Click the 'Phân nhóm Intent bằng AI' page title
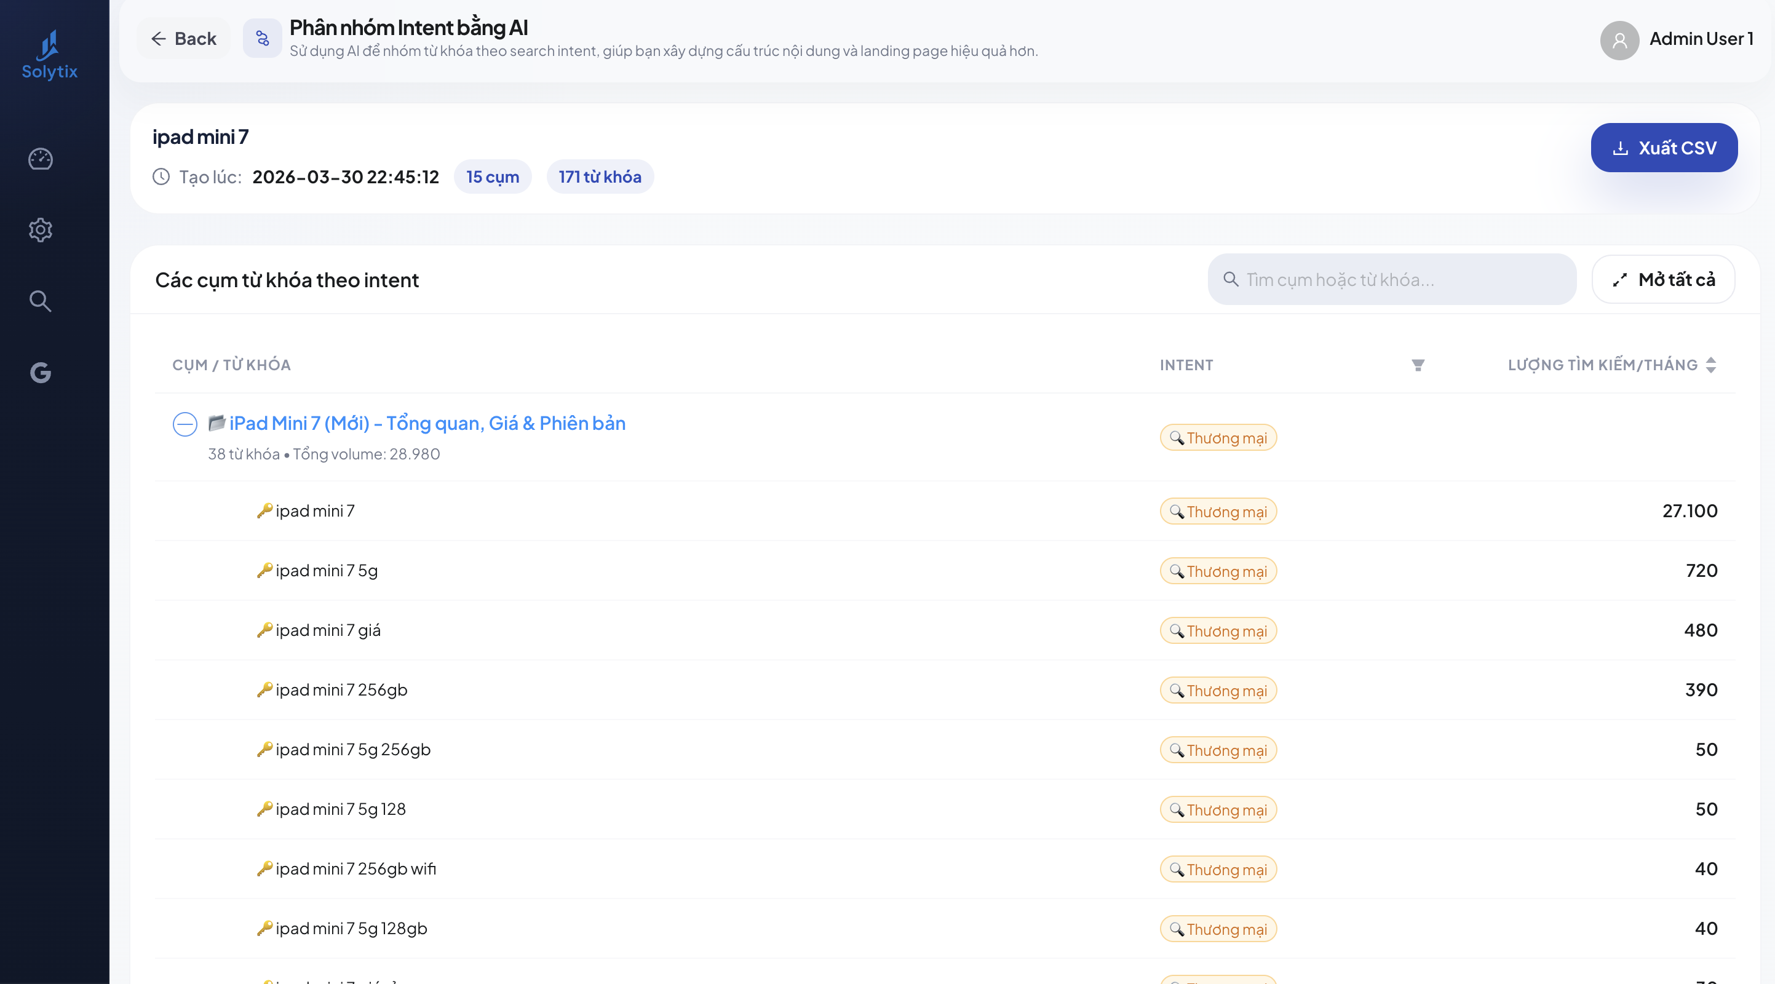The width and height of the screenshot is (1775, 984). 408,28
